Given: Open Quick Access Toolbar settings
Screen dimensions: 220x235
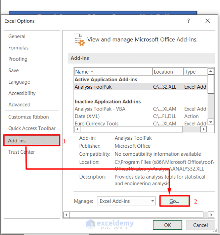Looking at the screenshot, I should [x=32, y=128].
